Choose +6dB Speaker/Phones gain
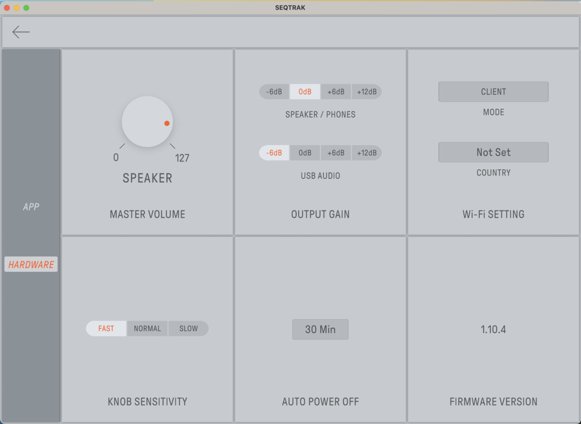Screen dimensions: 581x424 (x=336, y=92)
